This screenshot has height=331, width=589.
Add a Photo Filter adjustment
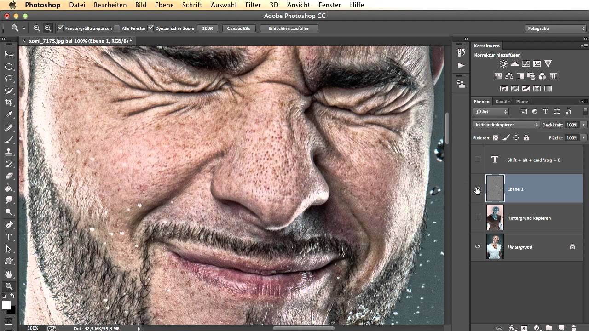pos(531,76)
